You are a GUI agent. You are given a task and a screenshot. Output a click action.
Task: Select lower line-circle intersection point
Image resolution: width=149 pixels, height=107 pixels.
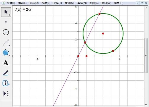[85, 43]
